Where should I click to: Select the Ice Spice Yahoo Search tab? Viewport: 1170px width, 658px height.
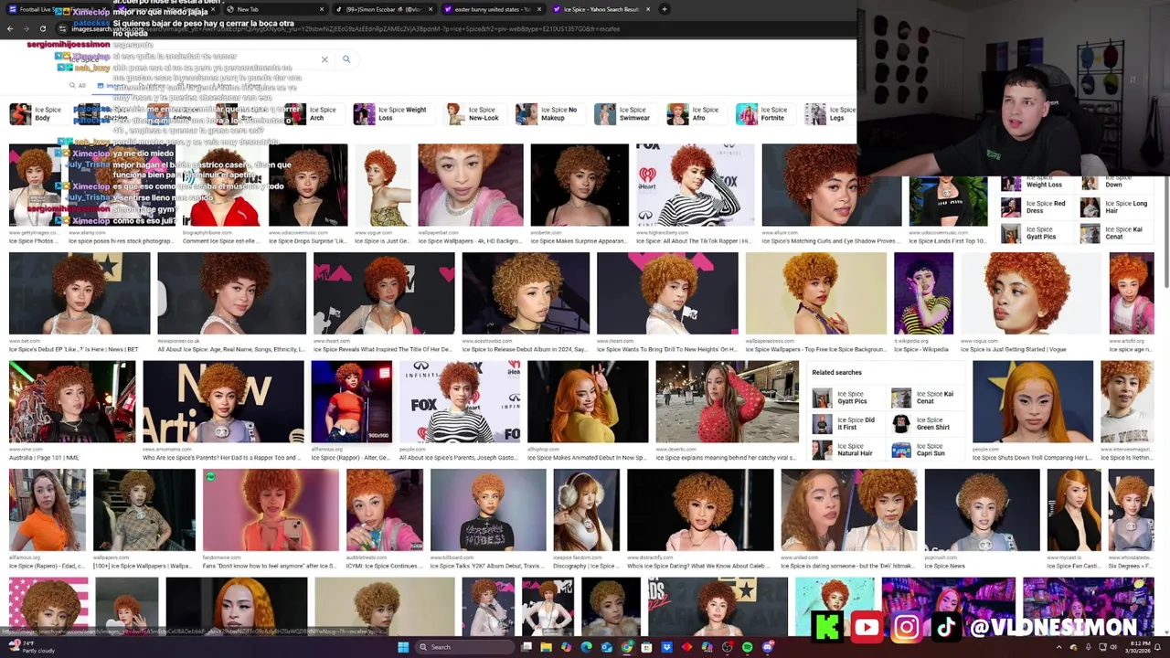[601, 9]
